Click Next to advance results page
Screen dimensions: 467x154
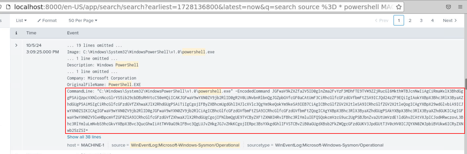(x=450, y=21)
